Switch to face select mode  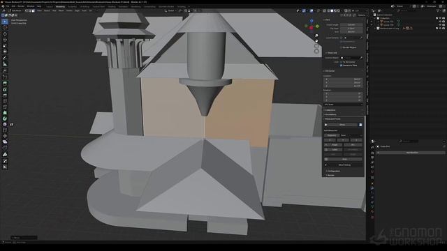(33, 10)
